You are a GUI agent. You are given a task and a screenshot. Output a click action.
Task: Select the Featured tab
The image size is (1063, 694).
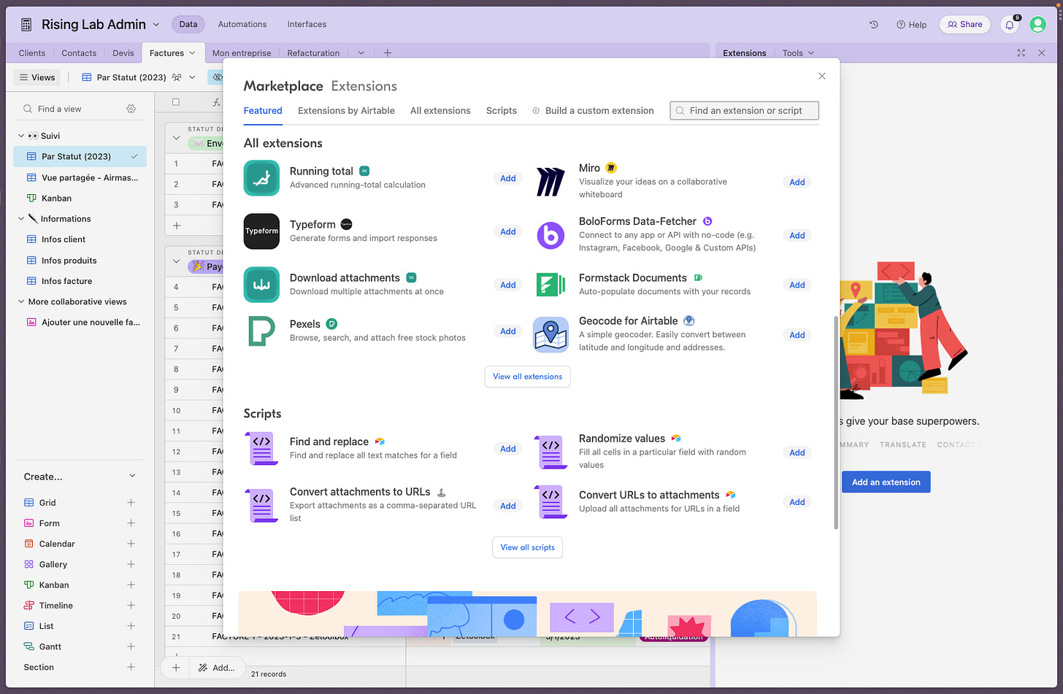[x=263, y=111]
